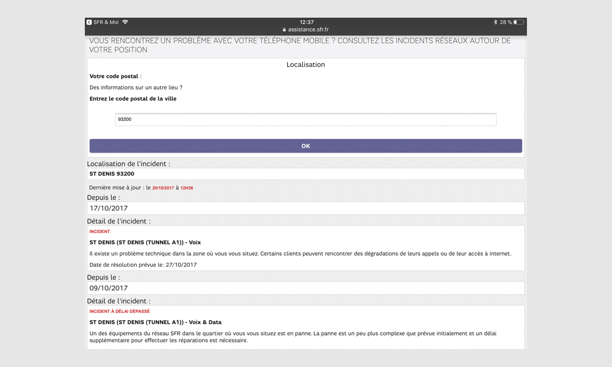Click the 'ST DENIS (TUNNEL A1)) - Voix' title

[145, 242]
